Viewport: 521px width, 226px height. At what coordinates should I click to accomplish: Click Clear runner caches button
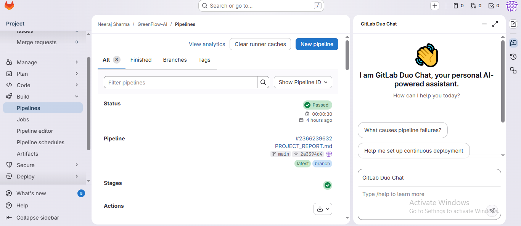[260, 44]
